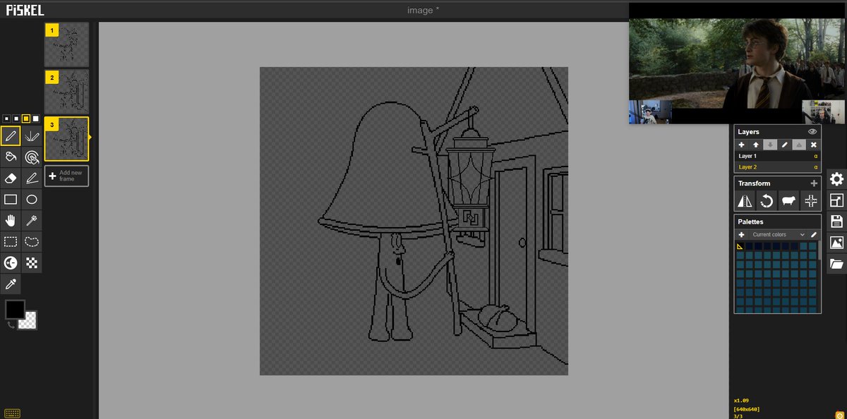Select the Stroke line tool
847x419 pixels.
pos(32,178)
